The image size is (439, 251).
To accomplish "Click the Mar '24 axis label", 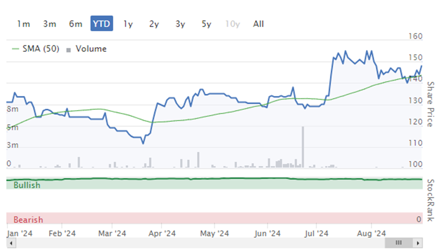I will click(112, 233).
